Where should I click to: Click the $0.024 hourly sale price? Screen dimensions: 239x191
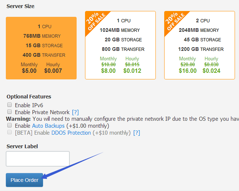pos(211,71)
